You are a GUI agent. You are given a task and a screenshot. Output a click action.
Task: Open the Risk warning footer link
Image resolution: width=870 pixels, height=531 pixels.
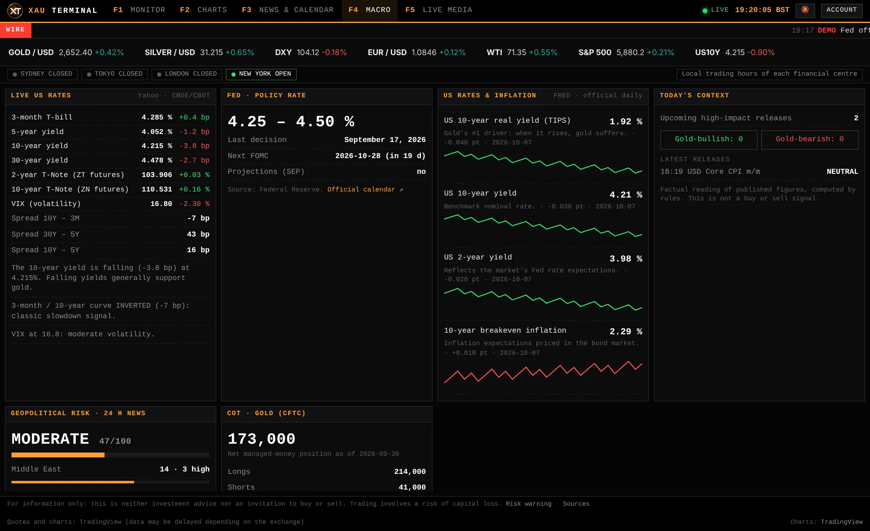point(528,504)
